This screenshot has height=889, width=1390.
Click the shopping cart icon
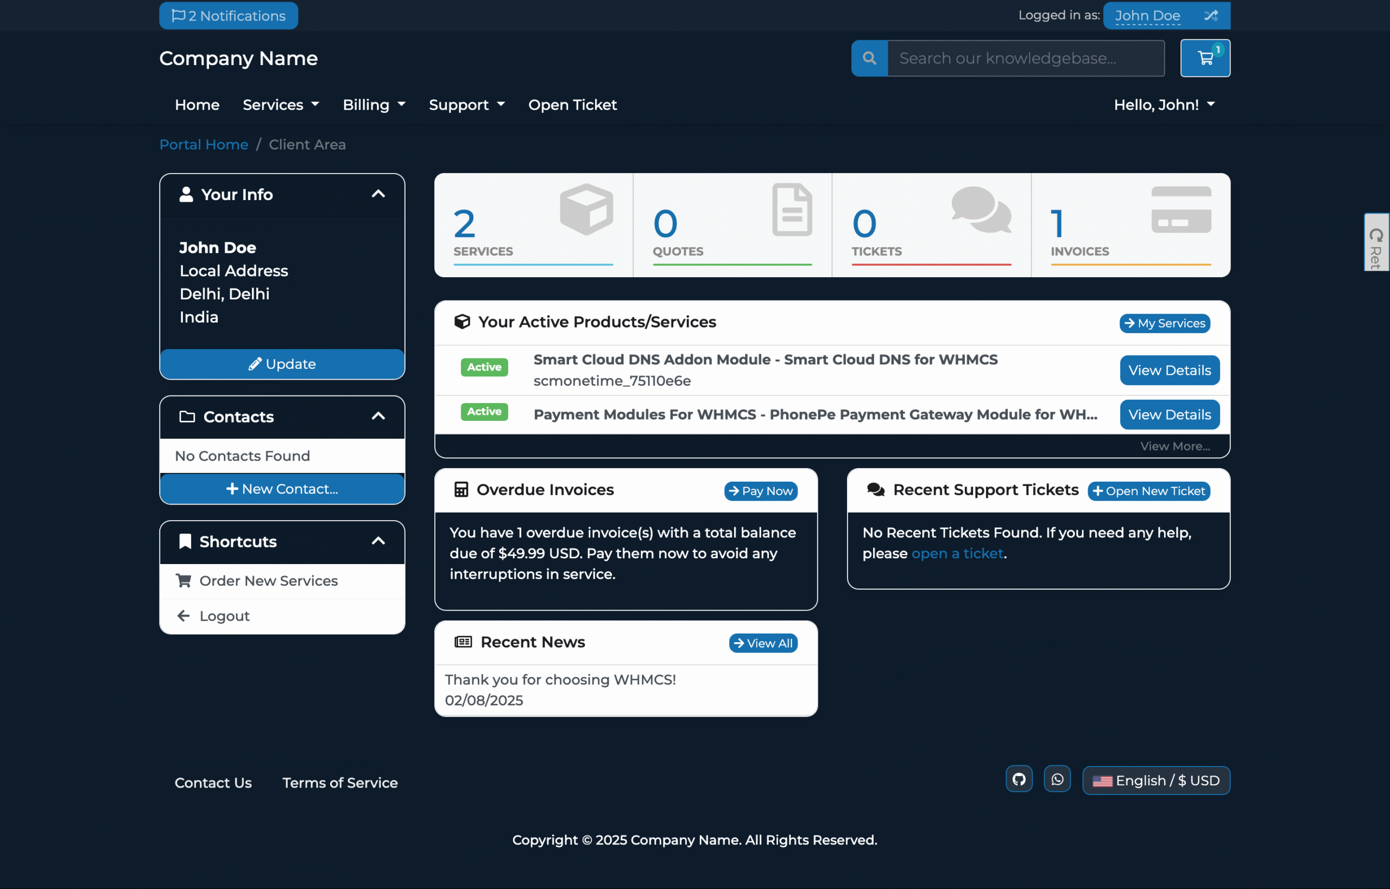(x=1204, y=57)
